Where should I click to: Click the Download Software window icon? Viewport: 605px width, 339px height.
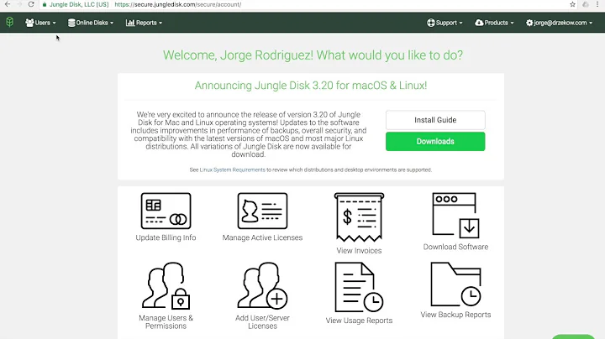(x=455, y=216)
